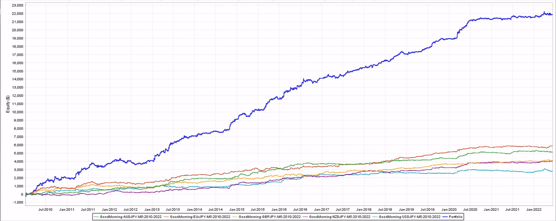
Task: Click the GoodMorning-NZDJPY-M5-2010-2022 legend entry
Action: click(x=336, y=217)
